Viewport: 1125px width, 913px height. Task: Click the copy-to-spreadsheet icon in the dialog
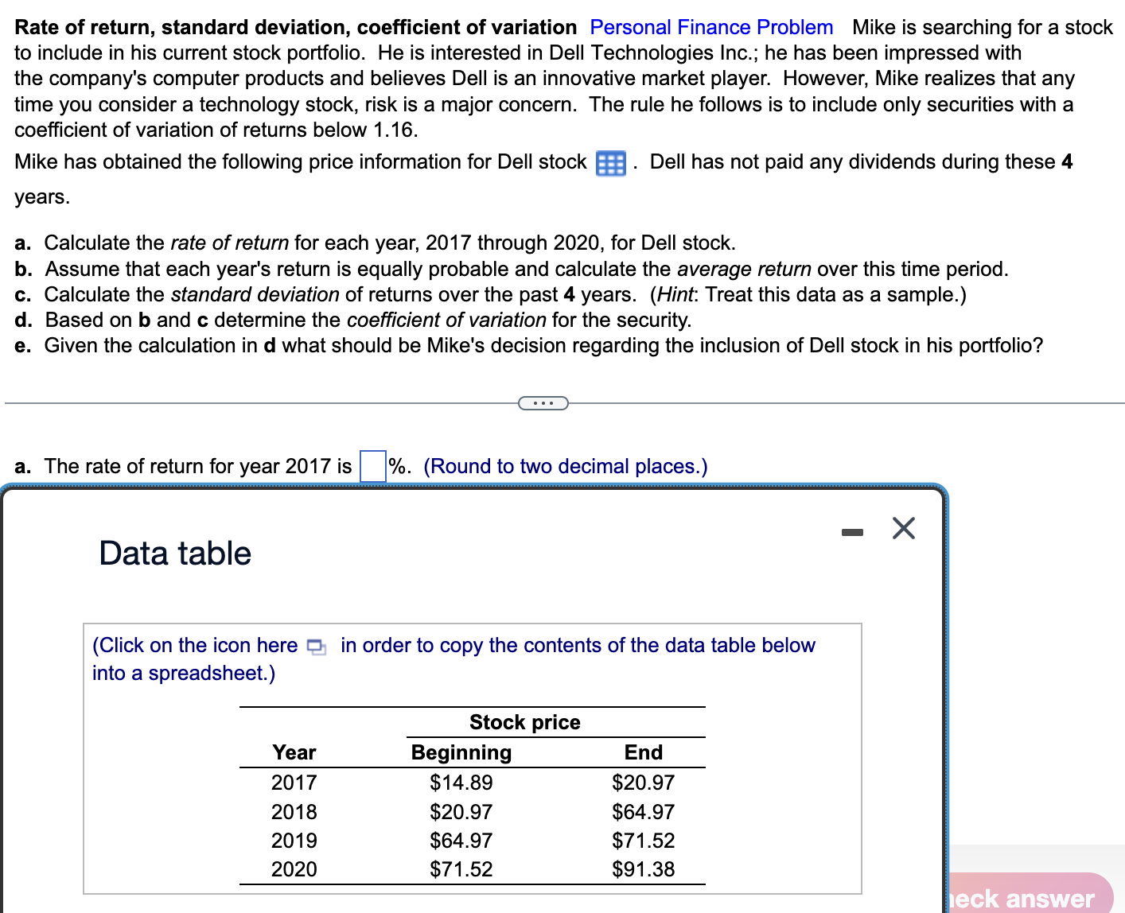(317, 647)
